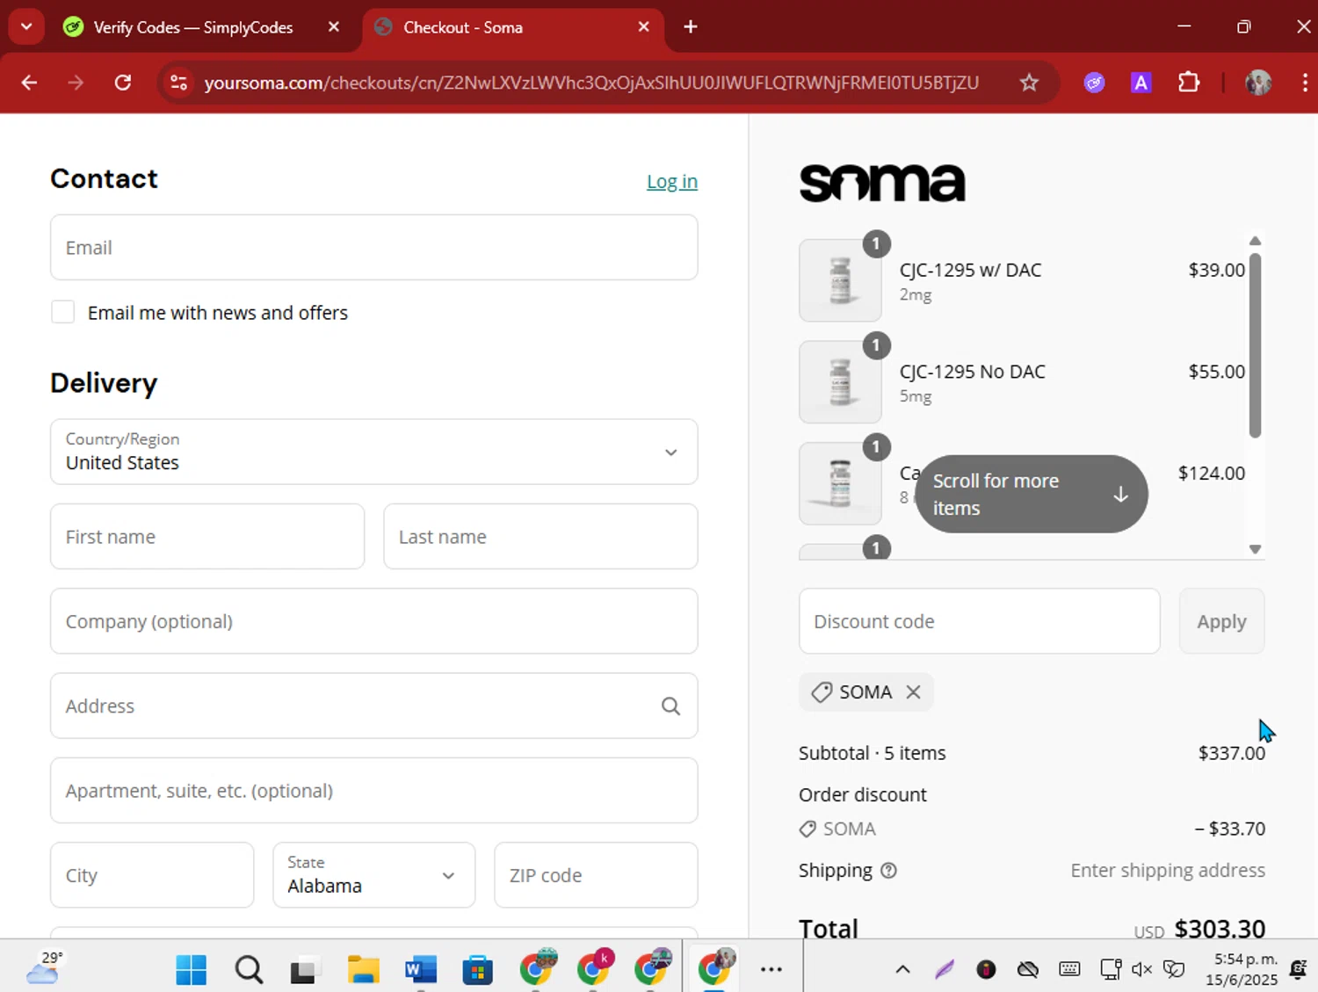Focus the Email input field
The image size is (1318, 992).
pyautogui.click(x=374, y=248)
